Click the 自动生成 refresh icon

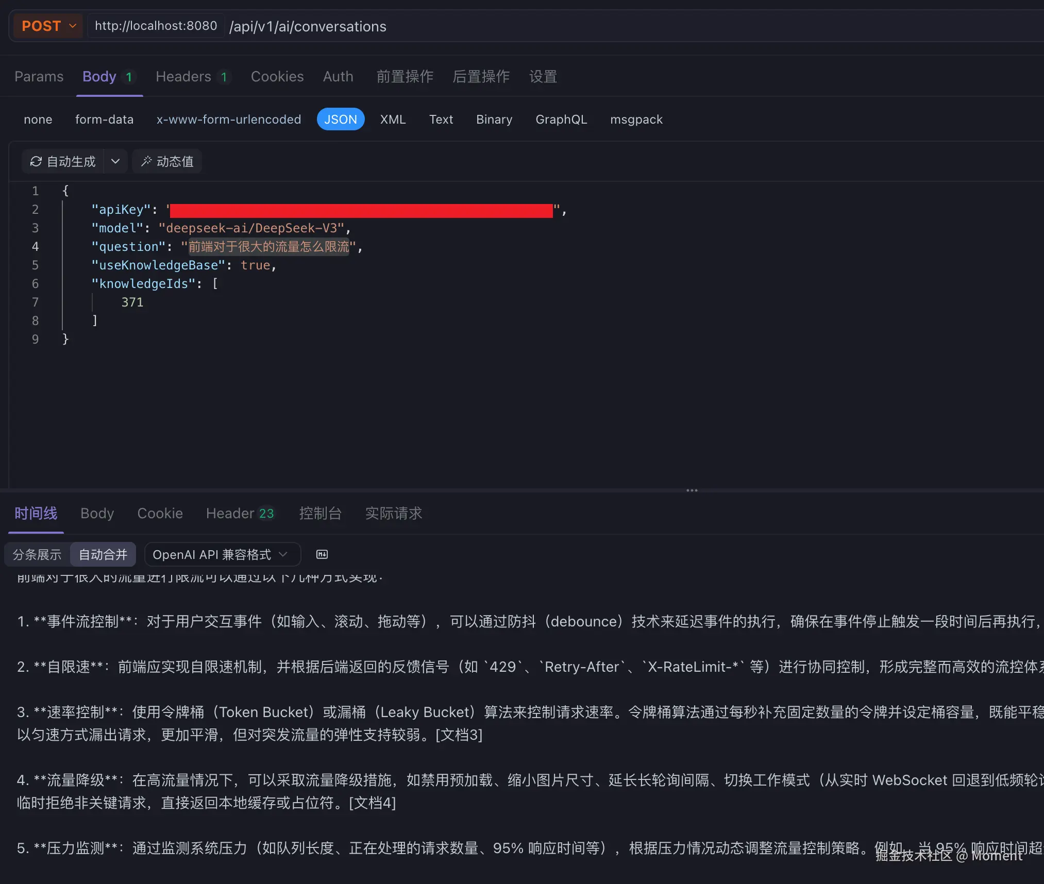(36, 161)
